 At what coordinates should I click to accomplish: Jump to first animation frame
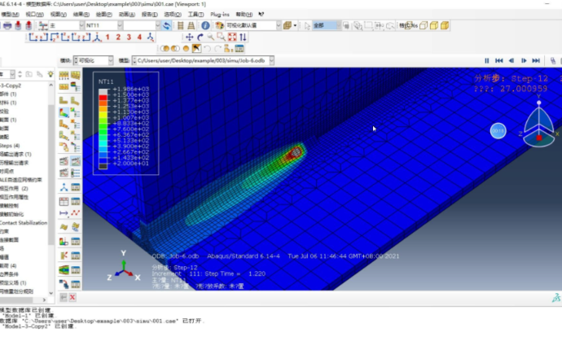pyautogui.click(x=499, y=60)
